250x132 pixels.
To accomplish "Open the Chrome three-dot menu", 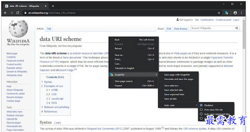I will (241, 13).
